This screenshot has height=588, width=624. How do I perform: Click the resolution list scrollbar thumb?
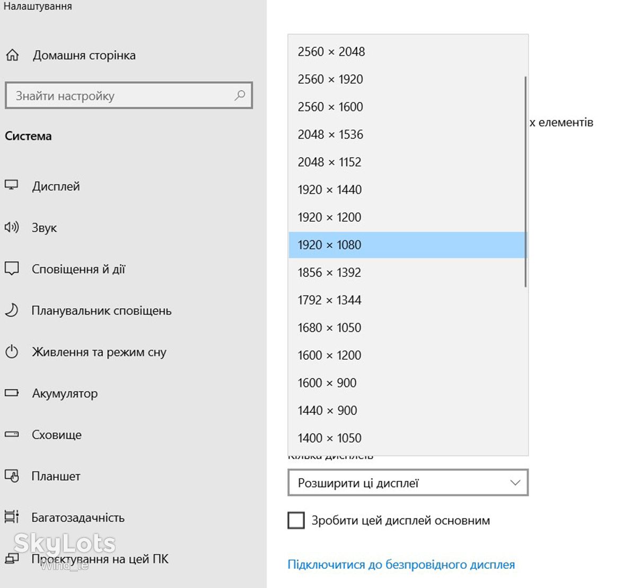(x=526, y=181)
